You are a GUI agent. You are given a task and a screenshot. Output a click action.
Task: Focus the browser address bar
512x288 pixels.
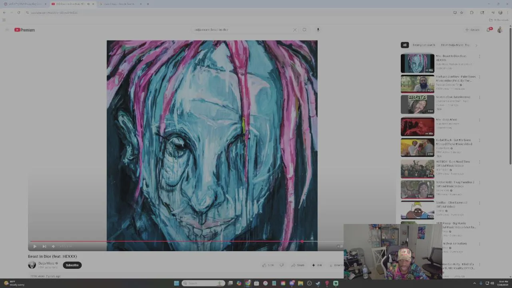[240, 12]
